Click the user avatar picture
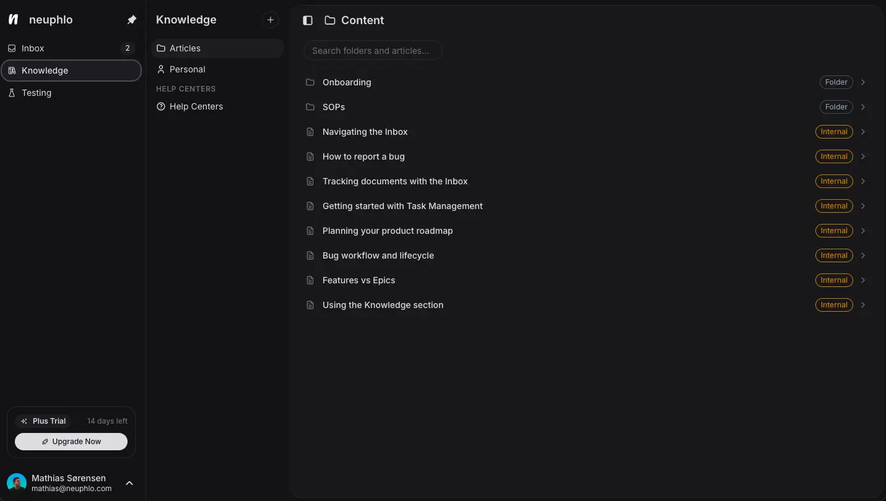Image resolution: width=886 pixels, height=501 pixels. point(17,483)
